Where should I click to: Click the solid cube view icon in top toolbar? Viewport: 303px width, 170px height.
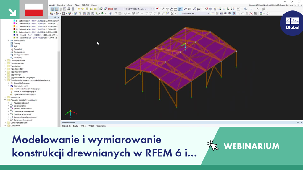click(x=211, y=9)
